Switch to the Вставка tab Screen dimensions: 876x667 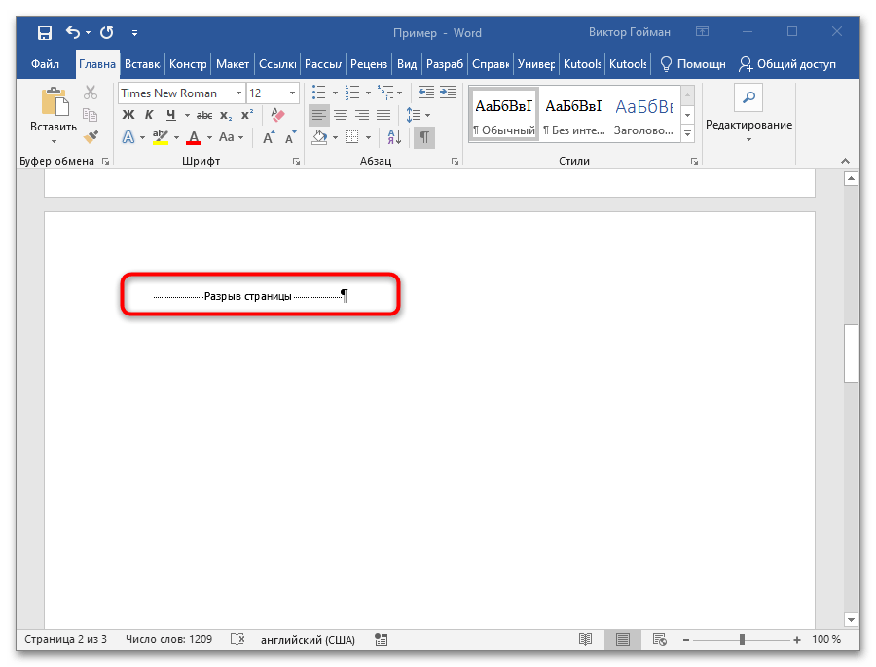click(x=142, y=64)
